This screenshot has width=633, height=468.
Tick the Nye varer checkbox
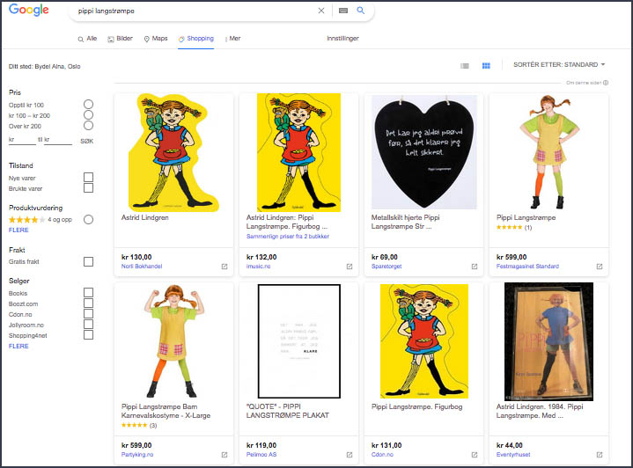point(88,178)
